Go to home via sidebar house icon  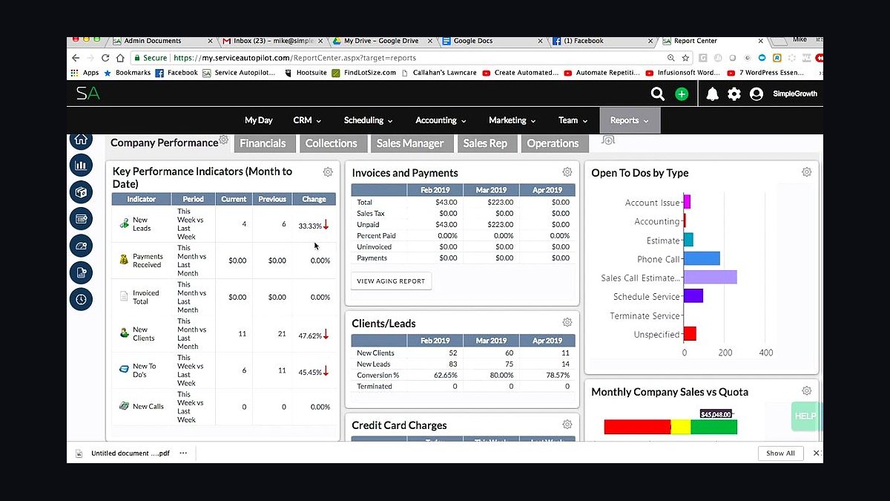click(81, 140)
